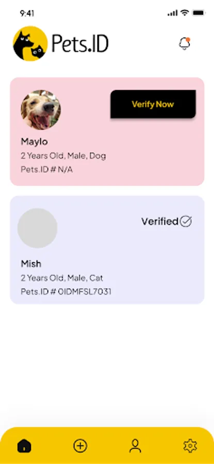
Task: Open the profile person icon
Action: coord(135,445)
